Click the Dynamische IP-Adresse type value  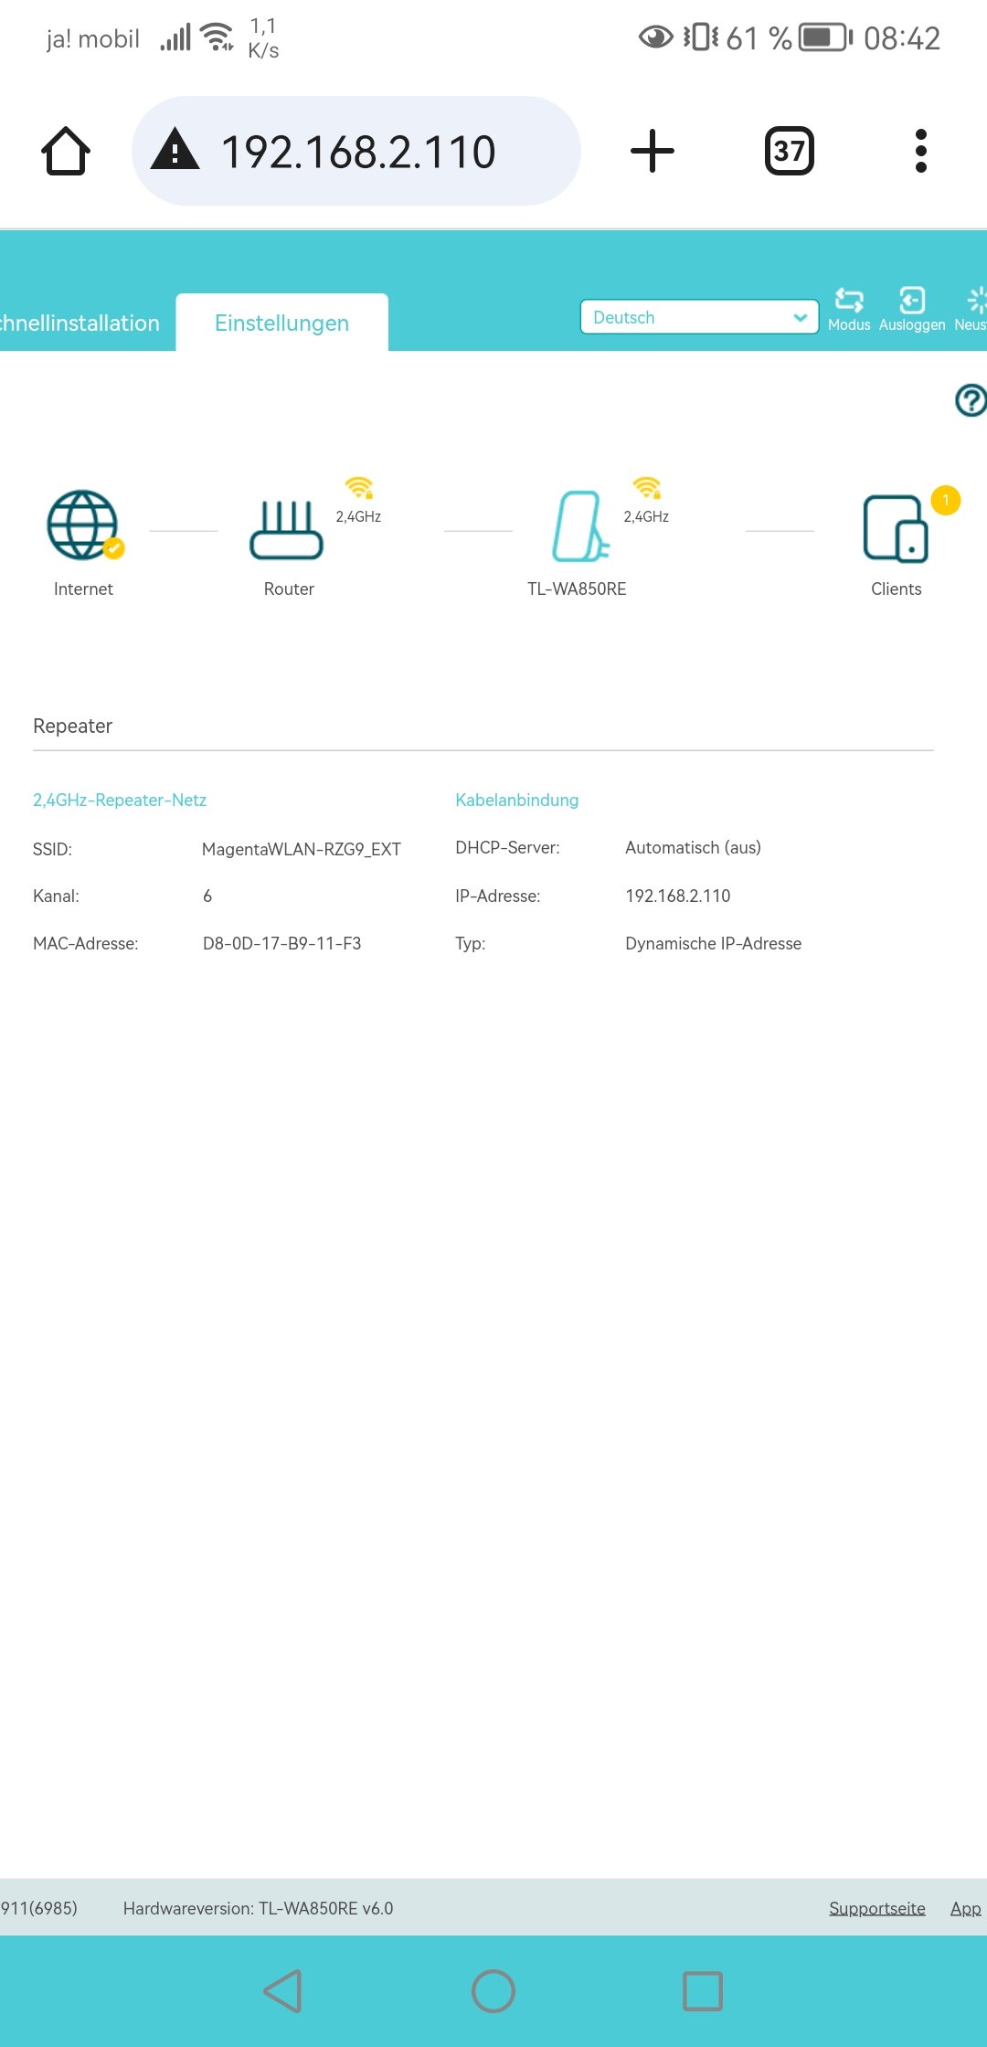[x=714, y=943]
